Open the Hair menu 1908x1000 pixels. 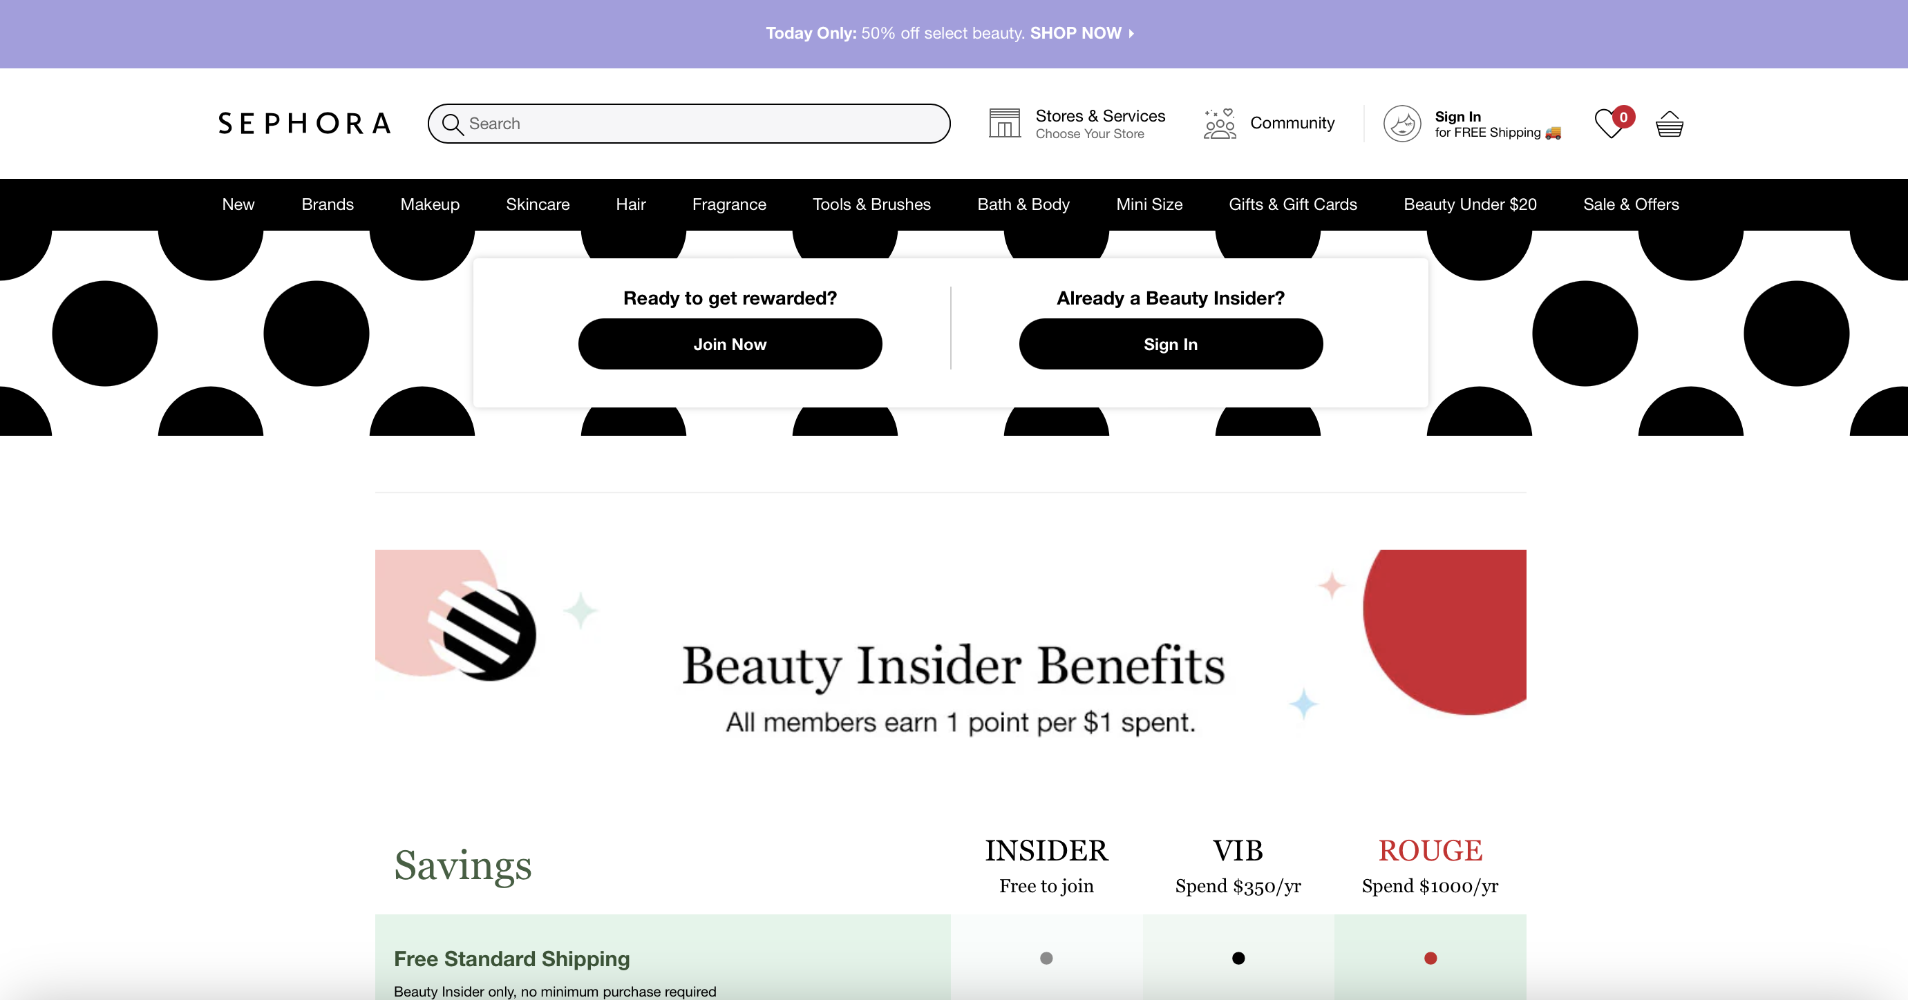[x=631, y=204]
